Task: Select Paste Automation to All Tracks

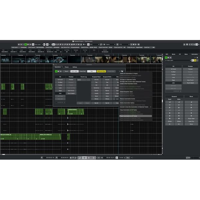Action: click(131, 116)
